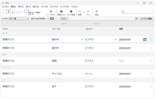
Task: Open Find (検索) magnifier tool
Action: [x=80, y=11]
